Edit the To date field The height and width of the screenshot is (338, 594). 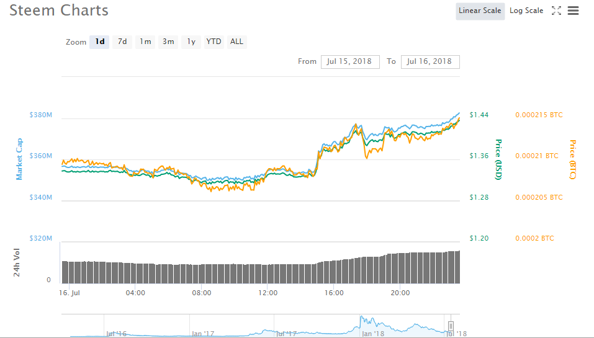[430, 61]
